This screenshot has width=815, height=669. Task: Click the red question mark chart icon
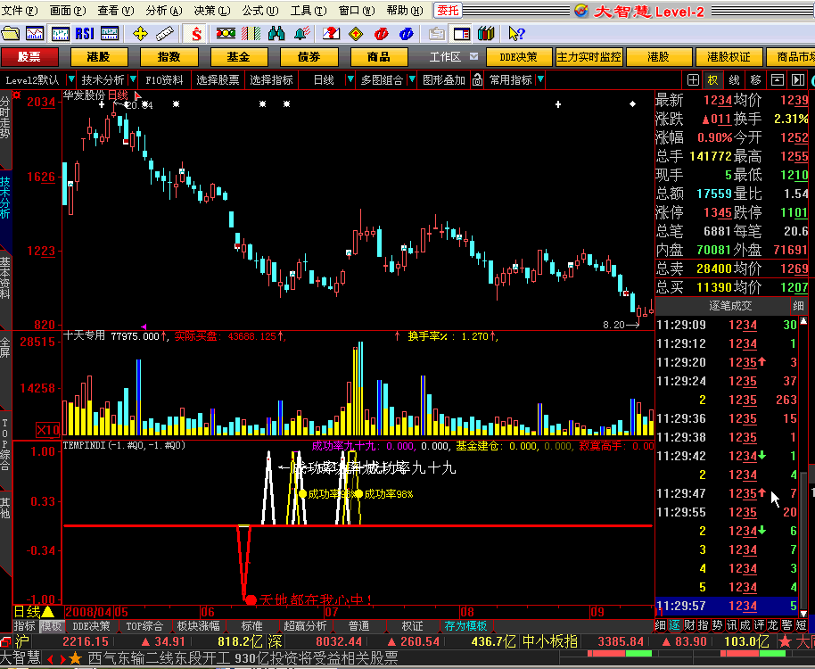point(331,34)
